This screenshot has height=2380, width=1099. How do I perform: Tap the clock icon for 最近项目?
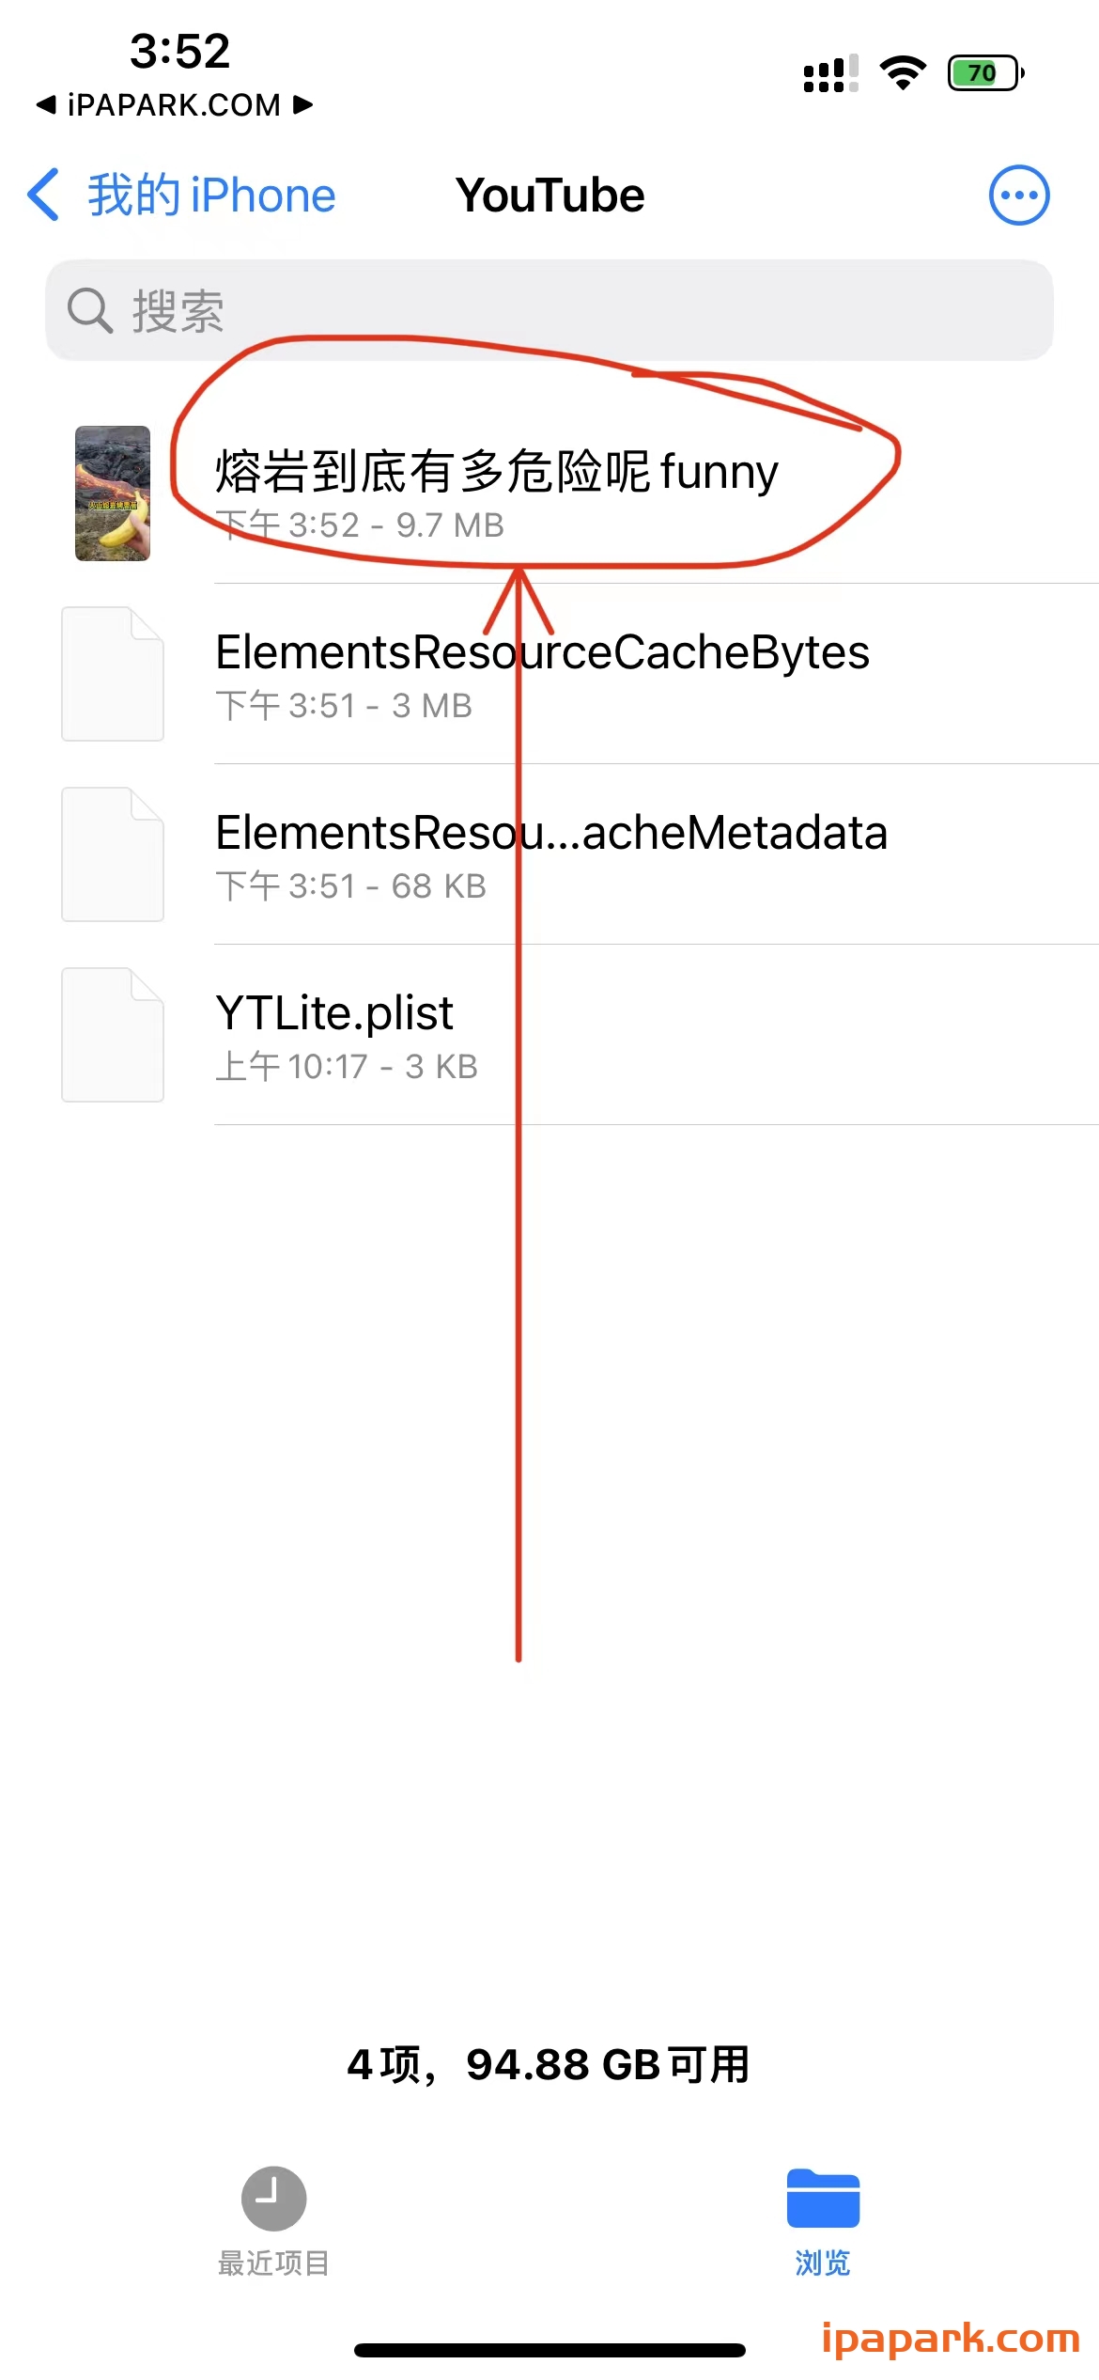click(273, 2199)
